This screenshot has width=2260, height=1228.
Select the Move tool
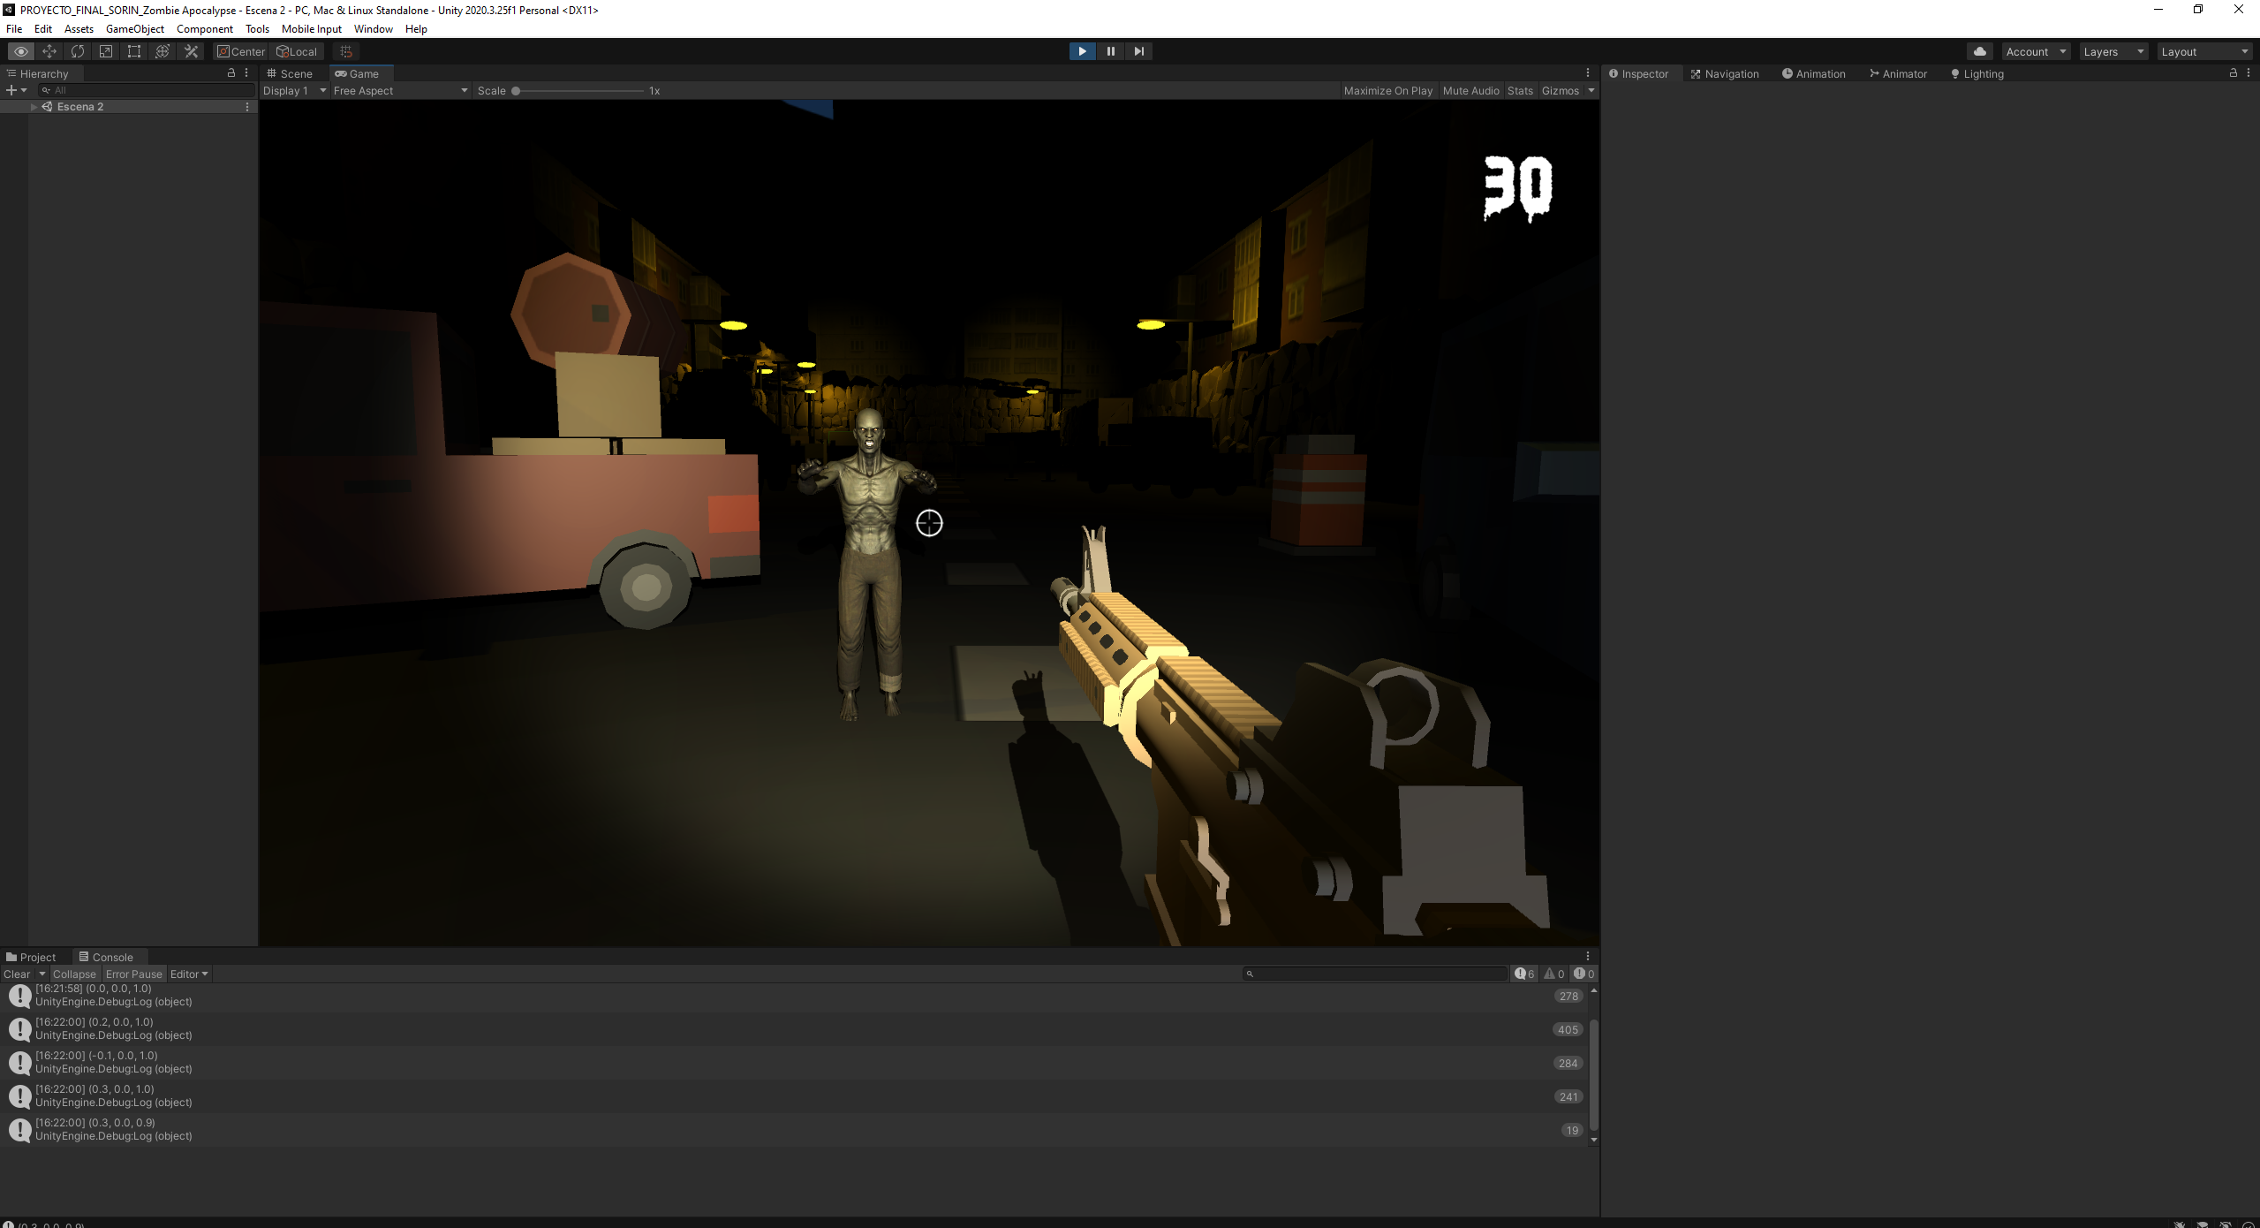point(49,51)
